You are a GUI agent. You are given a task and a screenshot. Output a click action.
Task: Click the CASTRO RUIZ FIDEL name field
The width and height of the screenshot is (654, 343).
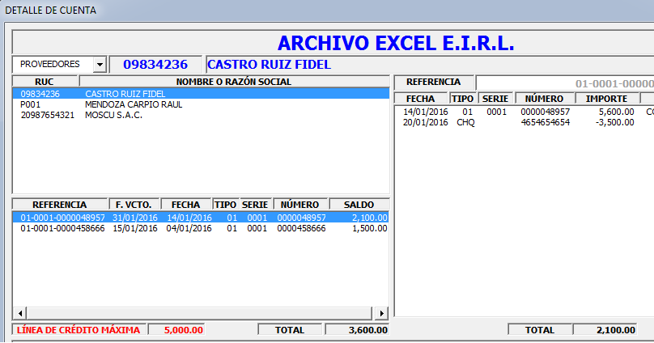point(430,65)
